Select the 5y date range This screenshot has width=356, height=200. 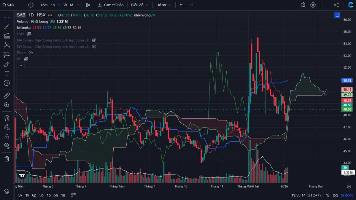[20, 195]
